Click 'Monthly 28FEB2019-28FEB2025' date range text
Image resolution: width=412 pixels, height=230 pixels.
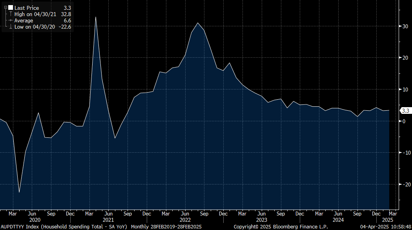[166, 226]
